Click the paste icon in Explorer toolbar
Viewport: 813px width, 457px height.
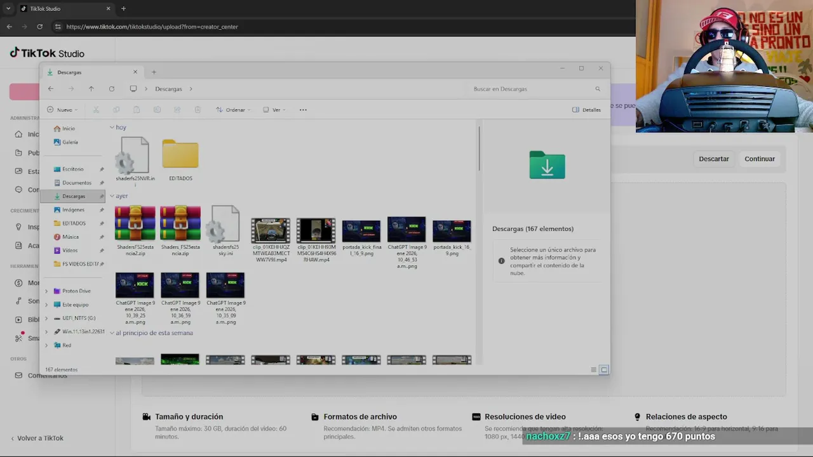click(x=137, y=110)
